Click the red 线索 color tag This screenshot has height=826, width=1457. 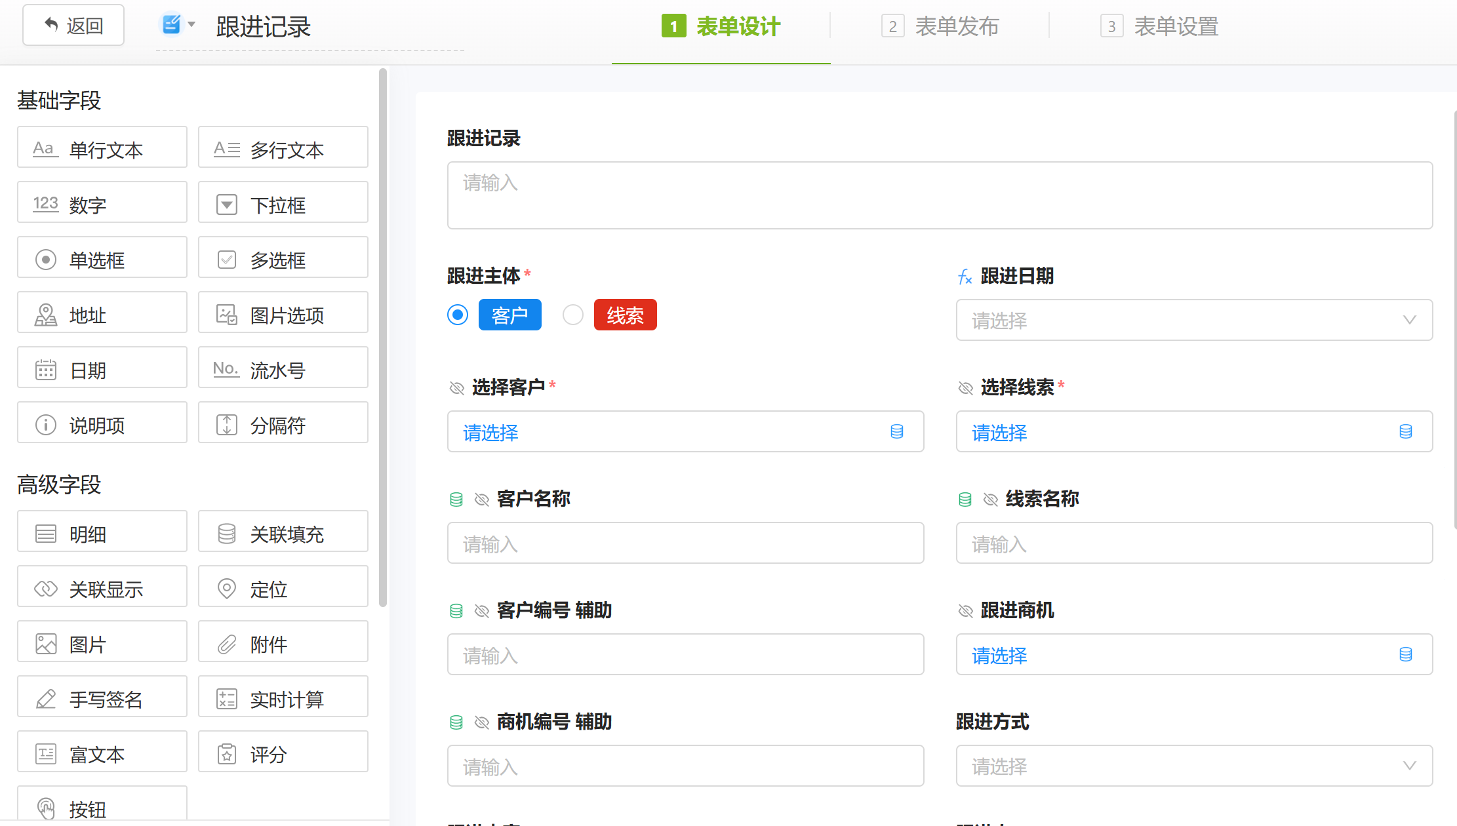coord(625,315)
